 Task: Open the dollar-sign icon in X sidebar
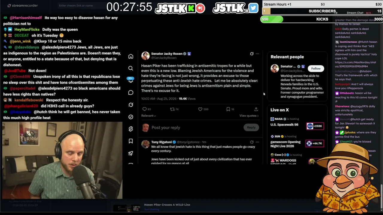131,129
